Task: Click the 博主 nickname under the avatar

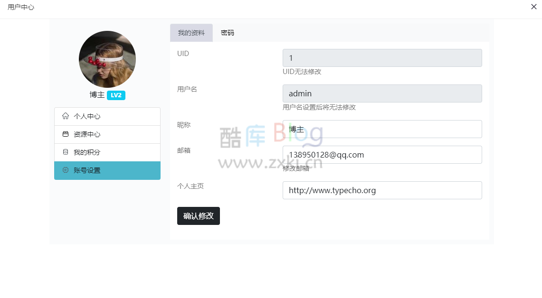Action: point(97,95)
